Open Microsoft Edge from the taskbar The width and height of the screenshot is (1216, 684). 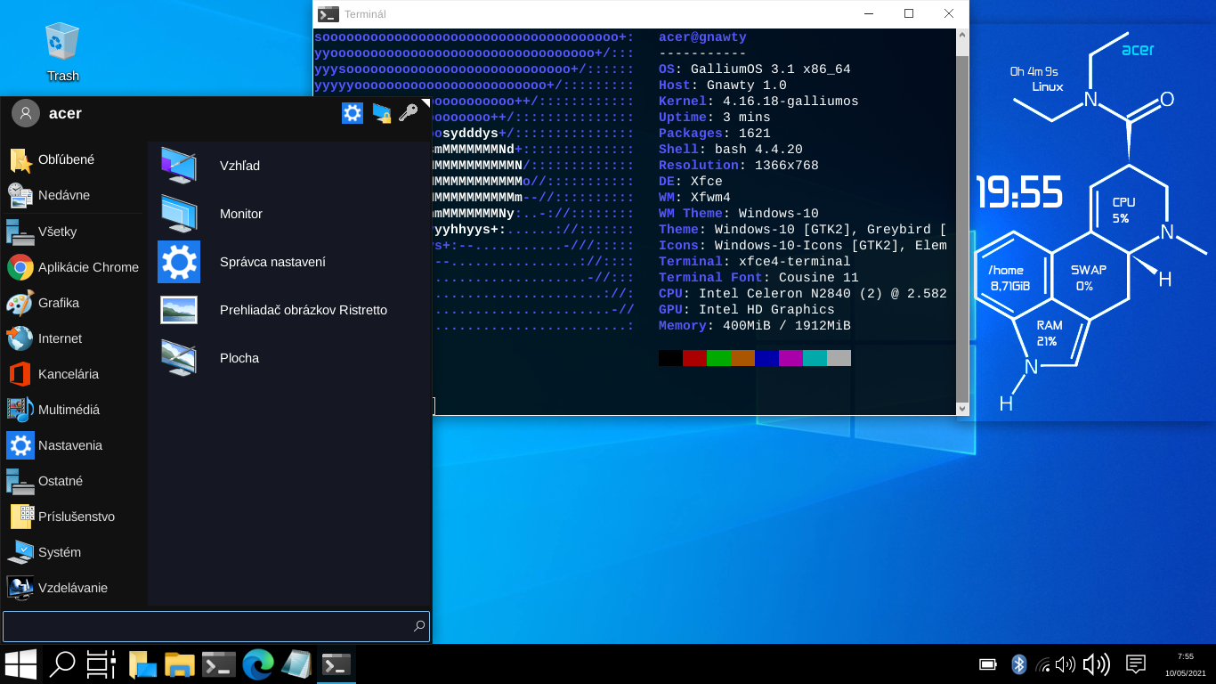[x=258, y=664]
